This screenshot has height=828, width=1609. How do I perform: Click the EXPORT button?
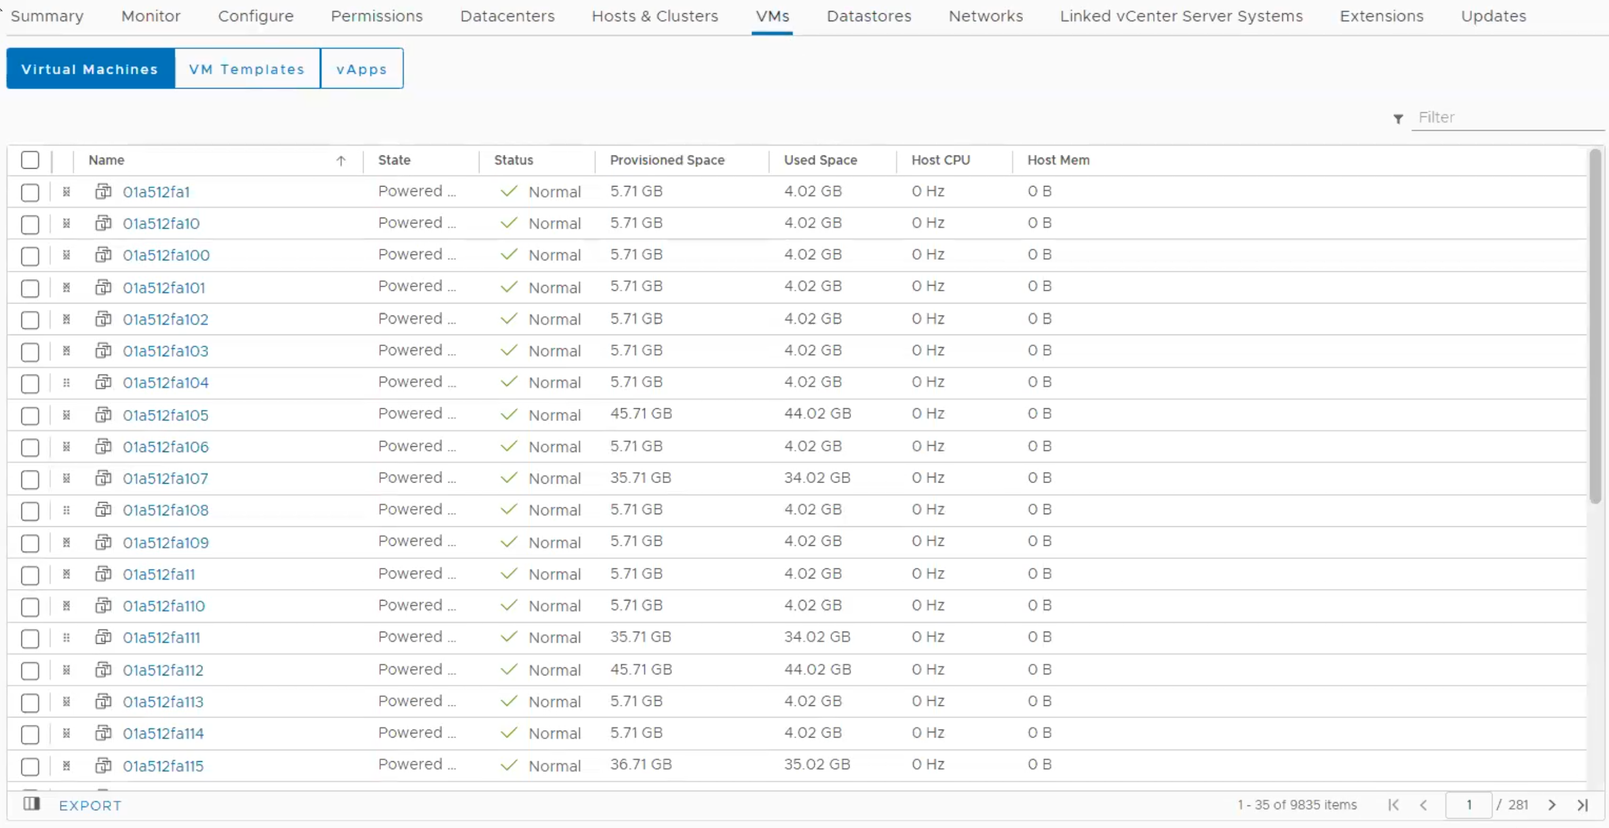coord(90,806)
